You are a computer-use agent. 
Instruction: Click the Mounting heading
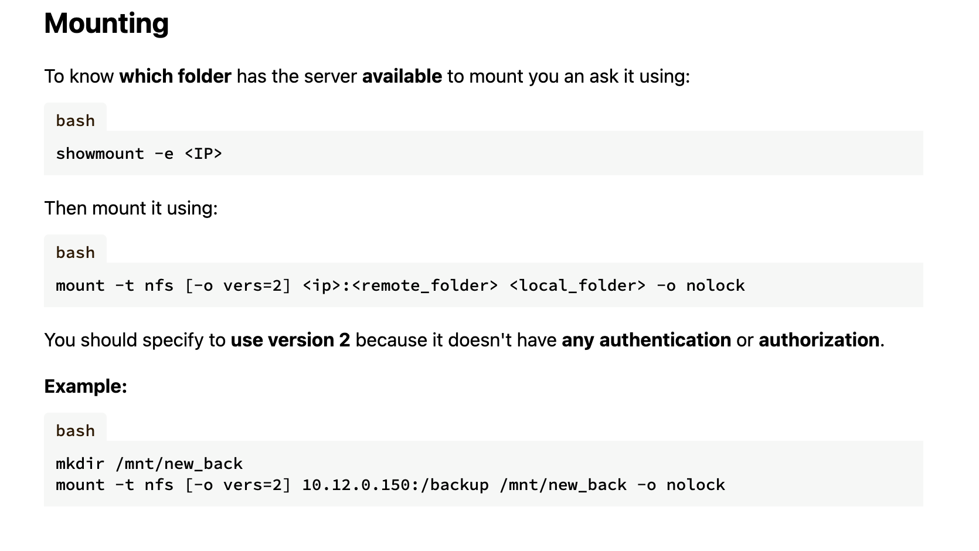[106, 24]
